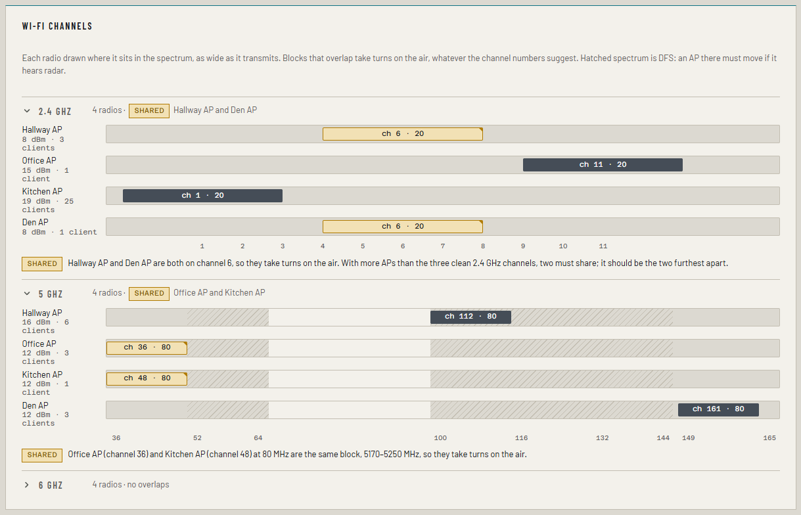Click the SHARED badge before the channel 6 explanation

point(43,264)
